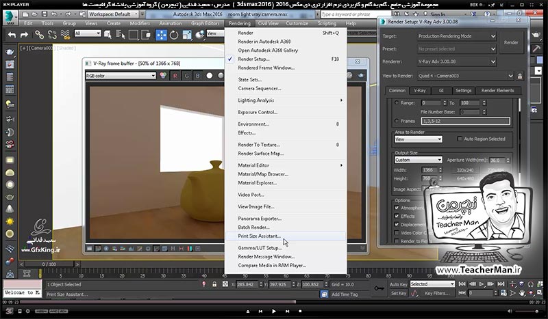Switch to the V-Ray tab

click(x=419, y=91)
